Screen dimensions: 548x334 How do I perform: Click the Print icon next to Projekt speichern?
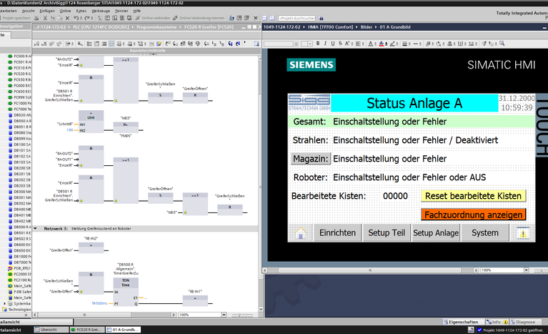[x=36, y=18]
